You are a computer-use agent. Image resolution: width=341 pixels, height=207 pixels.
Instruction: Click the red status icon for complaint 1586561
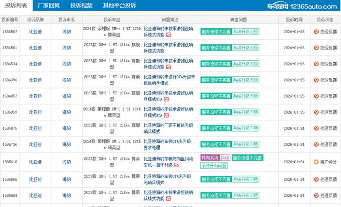316,48
